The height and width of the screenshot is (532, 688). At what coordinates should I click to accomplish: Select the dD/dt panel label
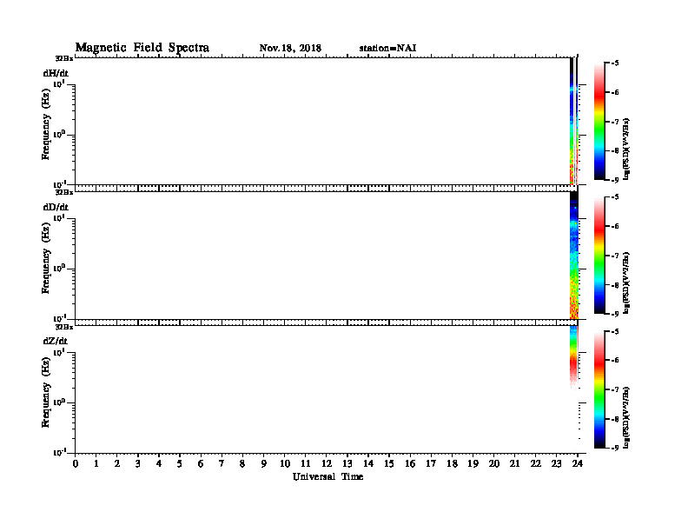pos(56,207)
